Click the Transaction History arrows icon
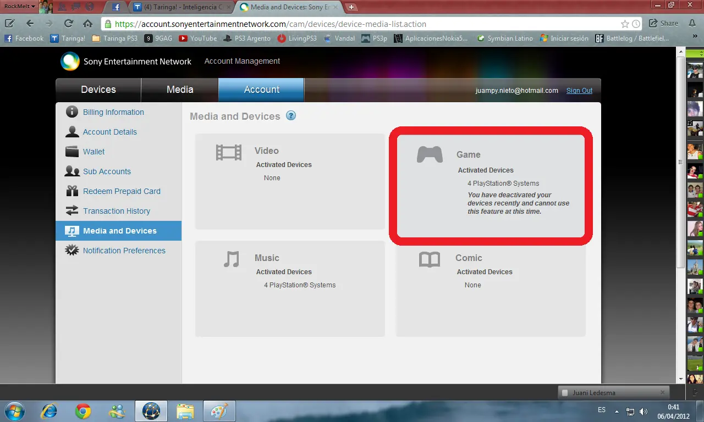Viewport: 704px width, 422px height. click(72, 211)
